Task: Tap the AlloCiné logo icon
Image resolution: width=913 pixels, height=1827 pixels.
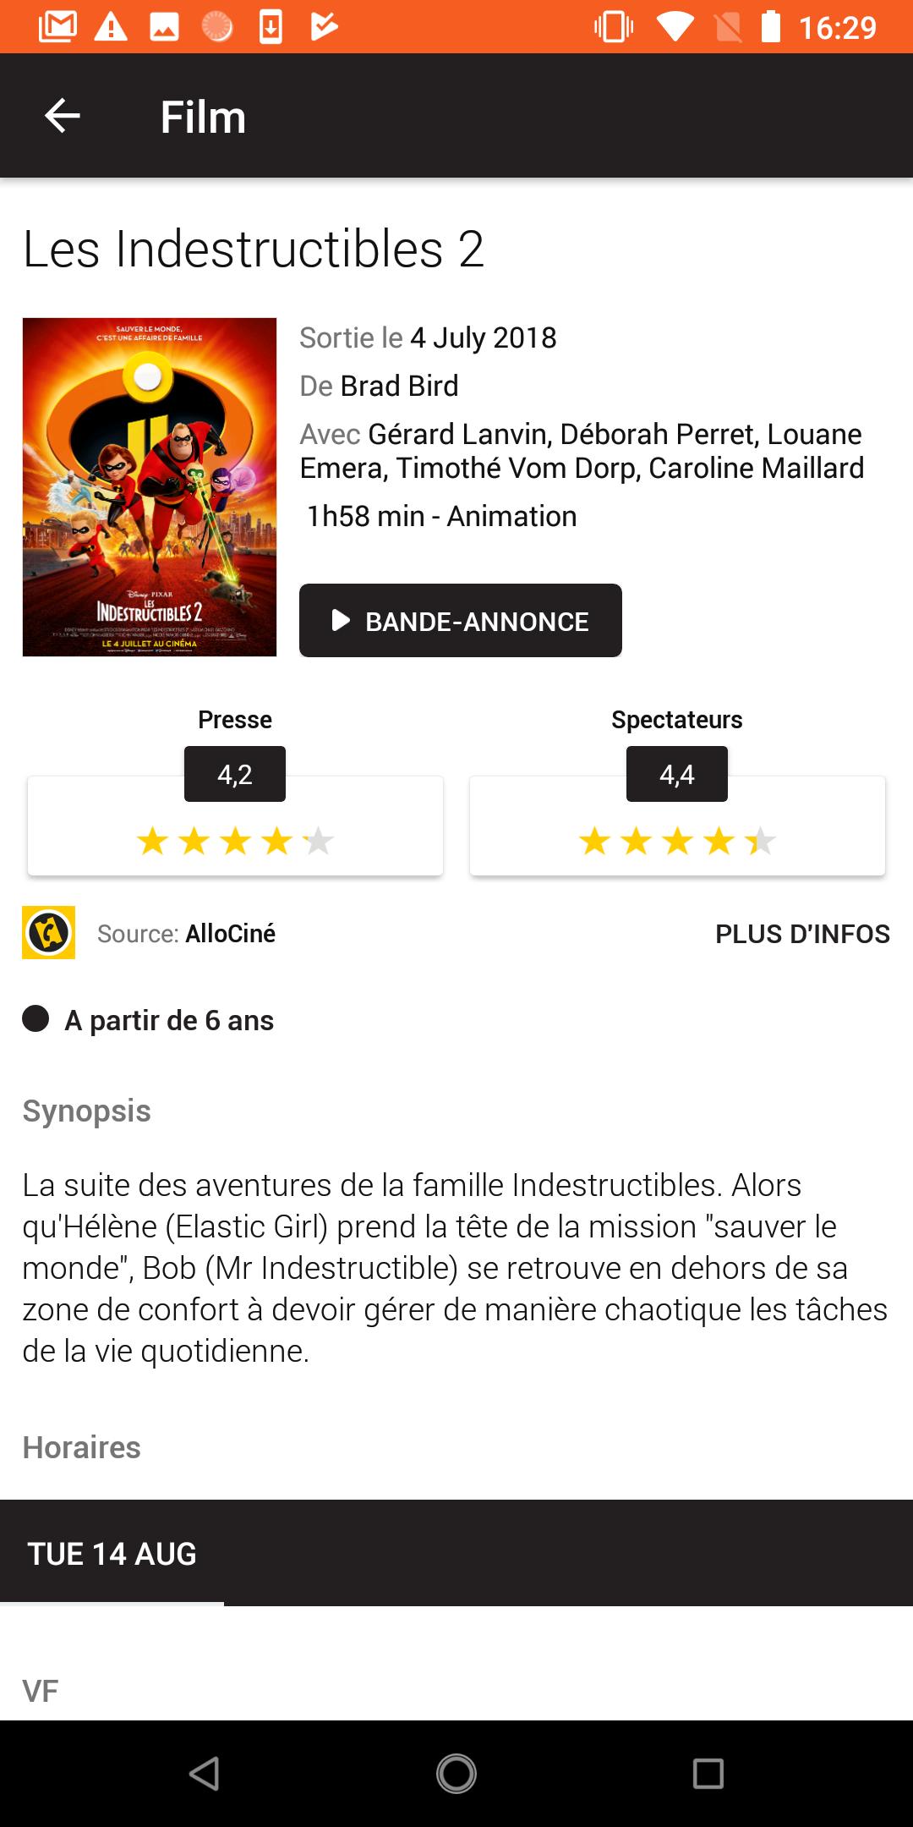Action: (48, 932)
